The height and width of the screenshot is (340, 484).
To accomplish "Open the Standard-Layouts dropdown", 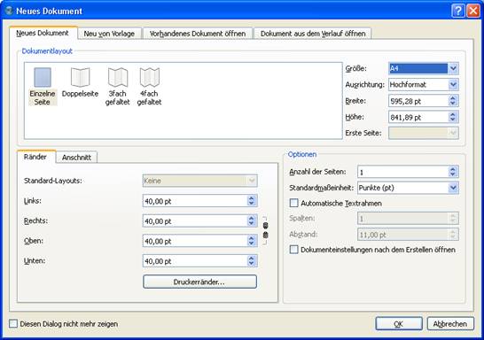I will tap(199, 181).
